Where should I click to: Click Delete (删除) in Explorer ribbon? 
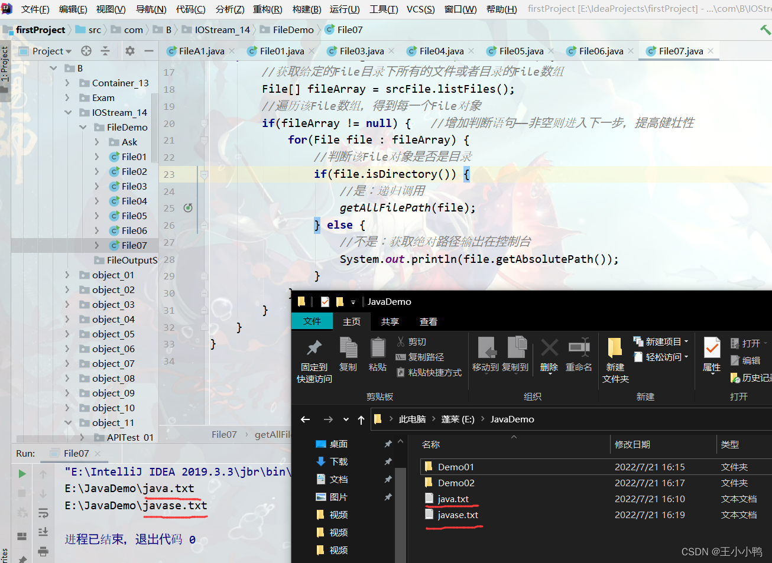(x=549, y=354)
